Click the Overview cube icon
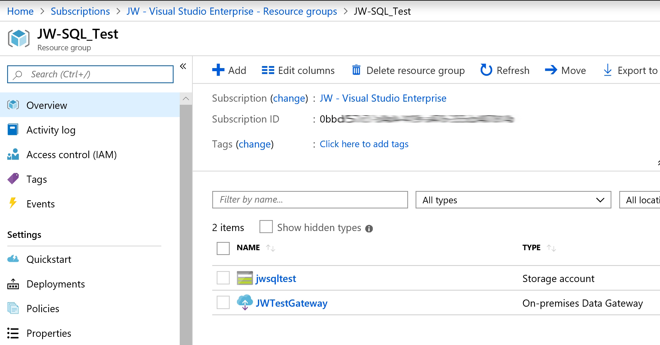This screenshot has height=345, width=660. coord(13,105)
